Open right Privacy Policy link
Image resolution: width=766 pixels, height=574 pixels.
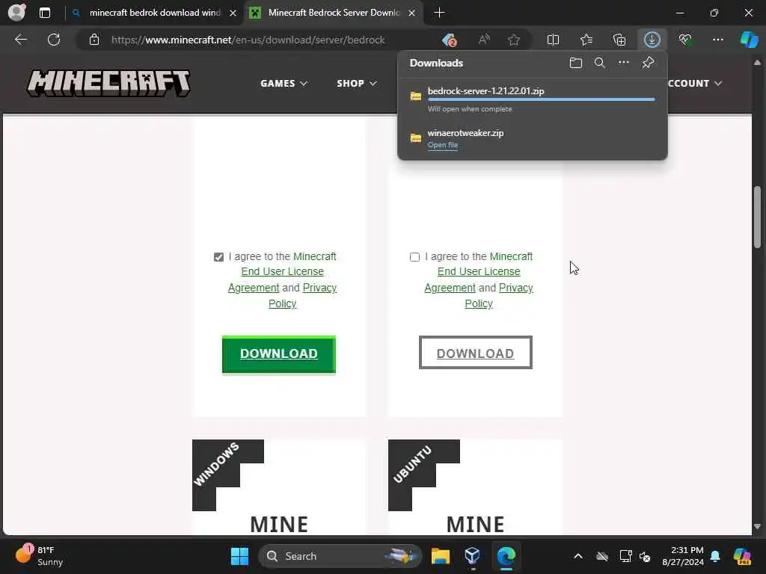pos(499,296)
